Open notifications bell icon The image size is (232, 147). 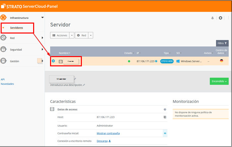[212, 18]
